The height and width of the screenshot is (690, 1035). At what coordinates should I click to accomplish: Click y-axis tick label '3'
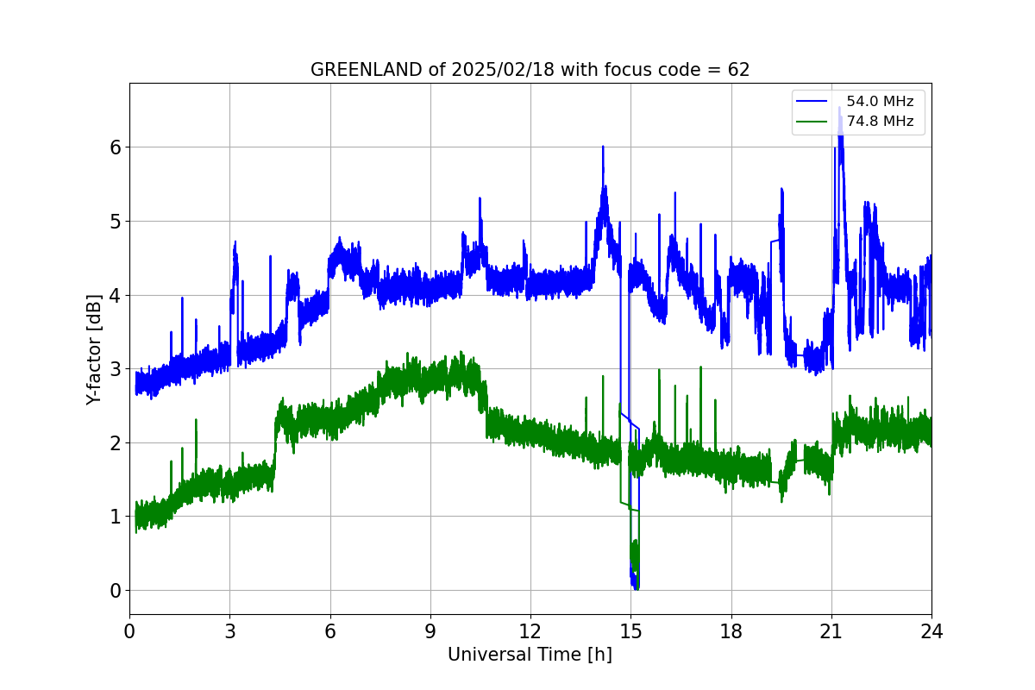(x=116, y=369)
